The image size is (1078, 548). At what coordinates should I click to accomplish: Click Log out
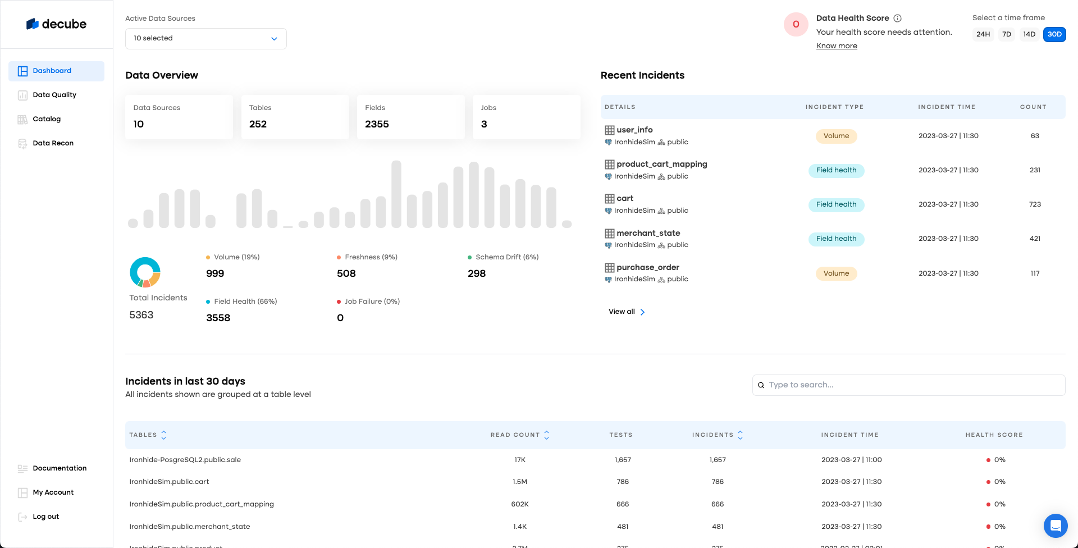coord(46,517)
